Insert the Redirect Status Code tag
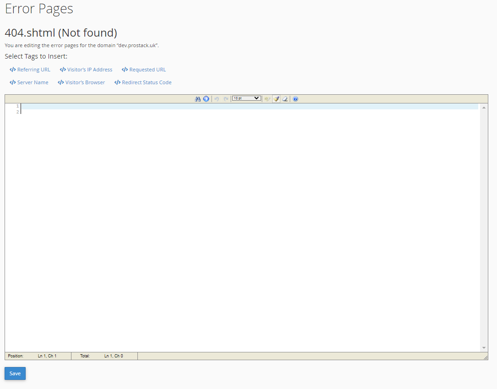The width and height of the screenshot is (497, 389). (145, 82)
